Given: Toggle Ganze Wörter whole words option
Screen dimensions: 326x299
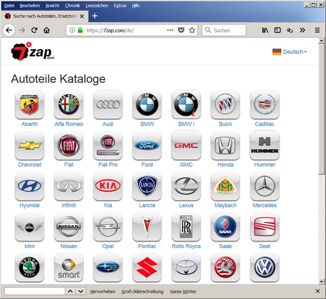Looking at the screenshot, I should pos(183,291).
